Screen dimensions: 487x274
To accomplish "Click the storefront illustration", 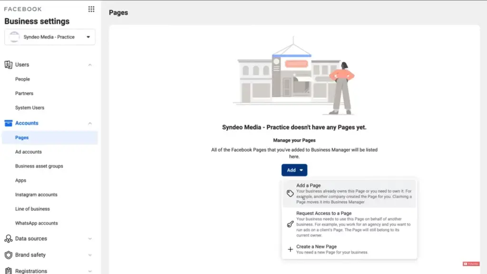I will pos(294,76).
